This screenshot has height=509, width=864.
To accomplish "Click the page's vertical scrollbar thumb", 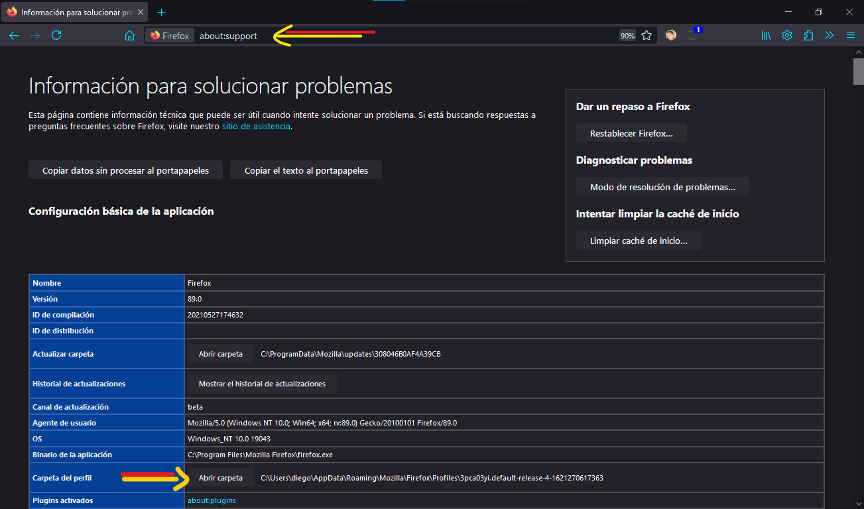I will [x=858, y=71].
